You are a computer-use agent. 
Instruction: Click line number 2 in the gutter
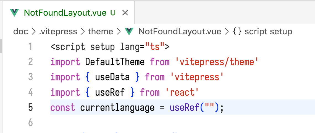(x=30, y=62)
